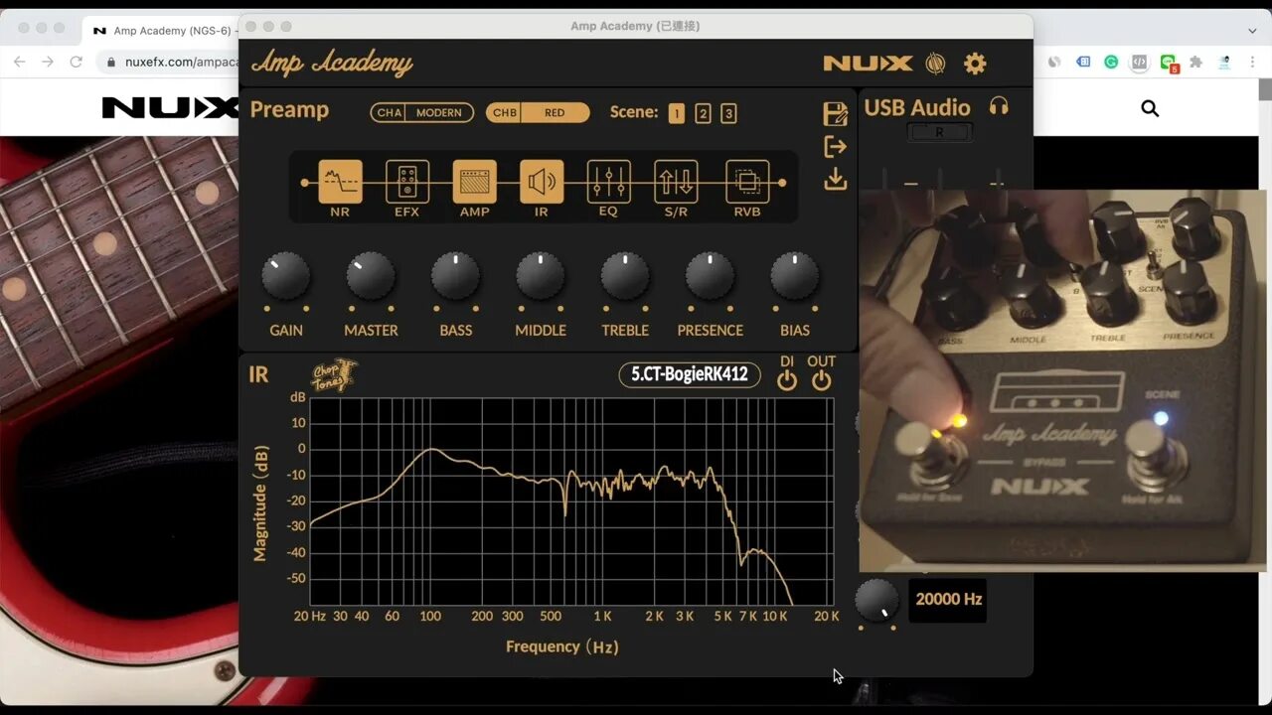The image size is (1272, 715).
Task: Click the GAIN knob
Action: (x=286, y=276)
